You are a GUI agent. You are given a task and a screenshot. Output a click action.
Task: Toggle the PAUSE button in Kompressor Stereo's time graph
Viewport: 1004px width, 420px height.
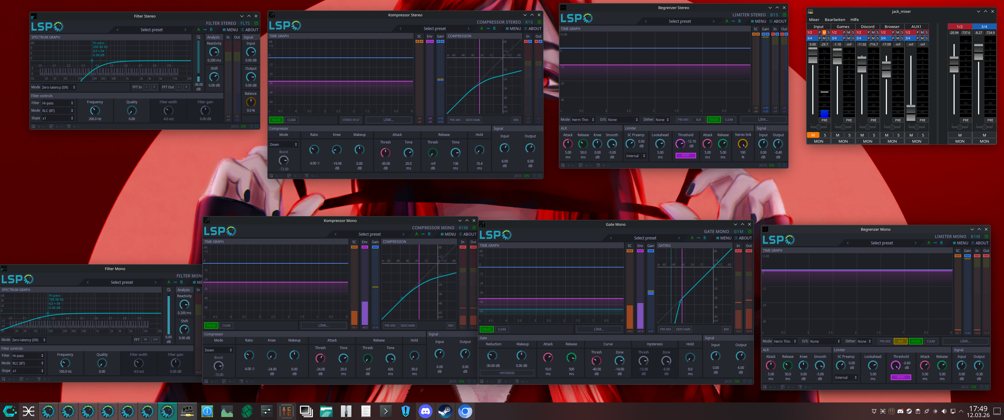(x=276, y=120)
